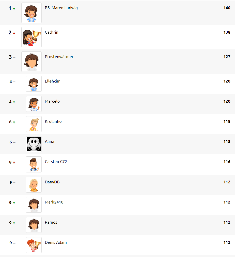Click Krollinho's blond player avatar

click(34, 124)
